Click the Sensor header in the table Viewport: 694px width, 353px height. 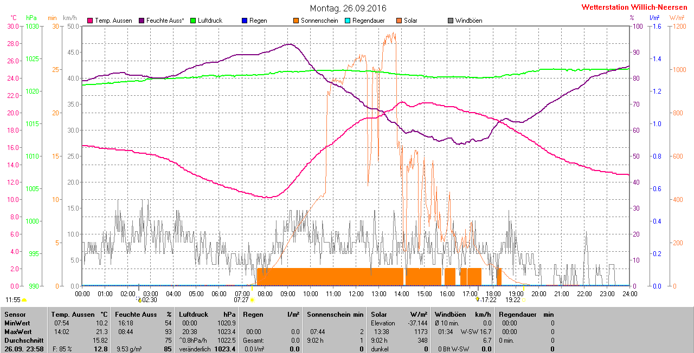coord(15,315)
